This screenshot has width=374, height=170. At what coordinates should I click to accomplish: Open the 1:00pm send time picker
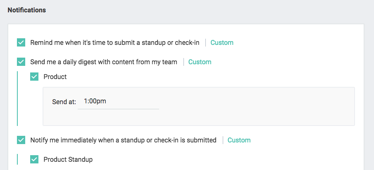tap(118, 102)
